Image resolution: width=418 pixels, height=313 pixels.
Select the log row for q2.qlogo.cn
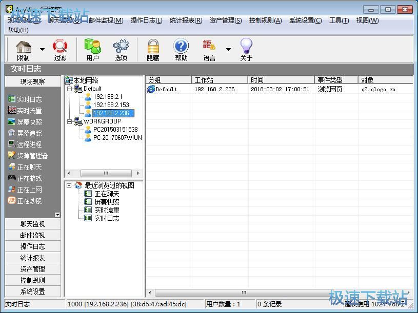[x=279, y=89]
